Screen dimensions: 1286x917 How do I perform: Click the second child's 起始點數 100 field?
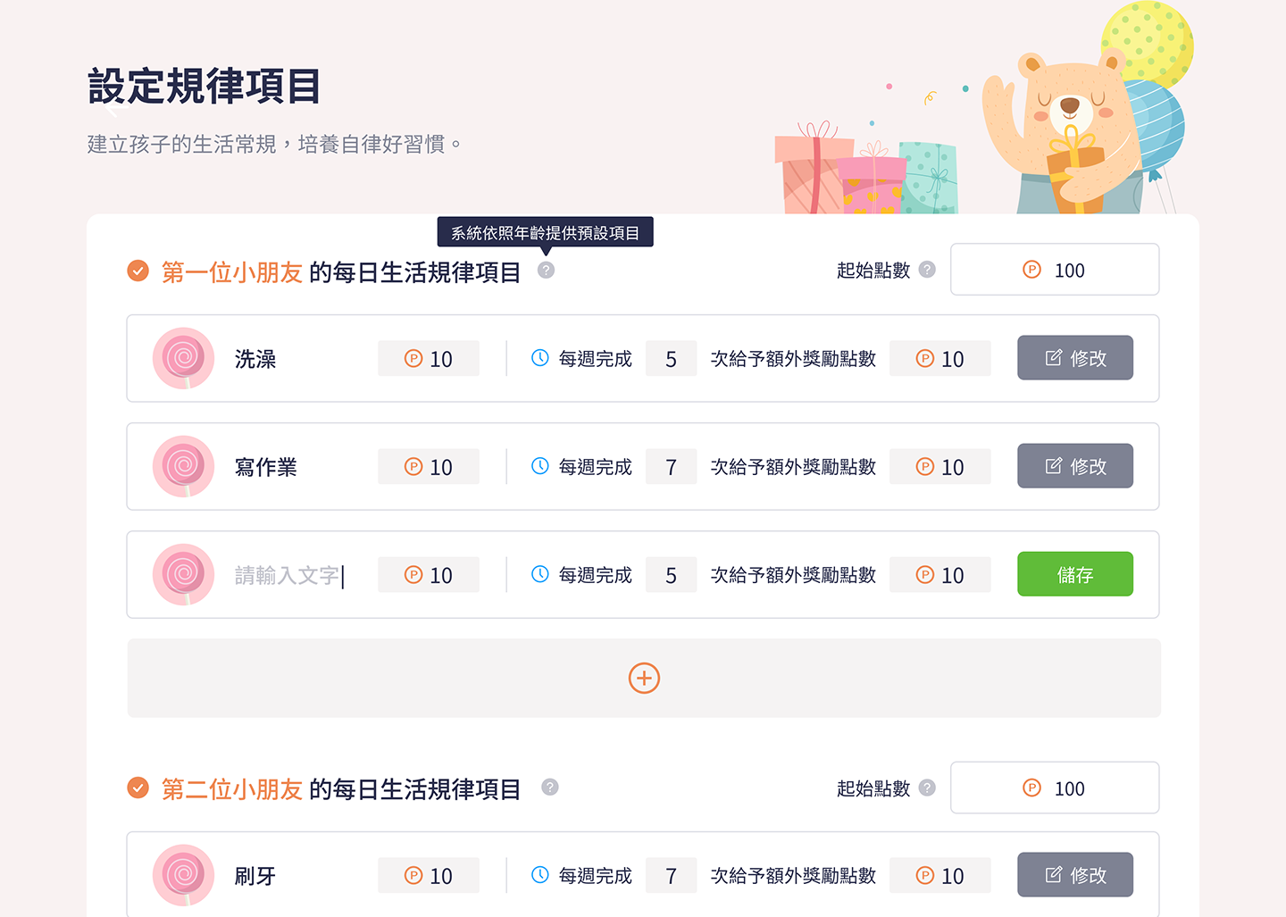click(1055, 788)
